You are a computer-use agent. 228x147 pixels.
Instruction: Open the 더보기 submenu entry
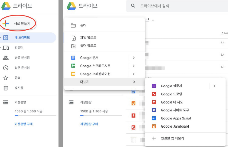coord(104,82)
